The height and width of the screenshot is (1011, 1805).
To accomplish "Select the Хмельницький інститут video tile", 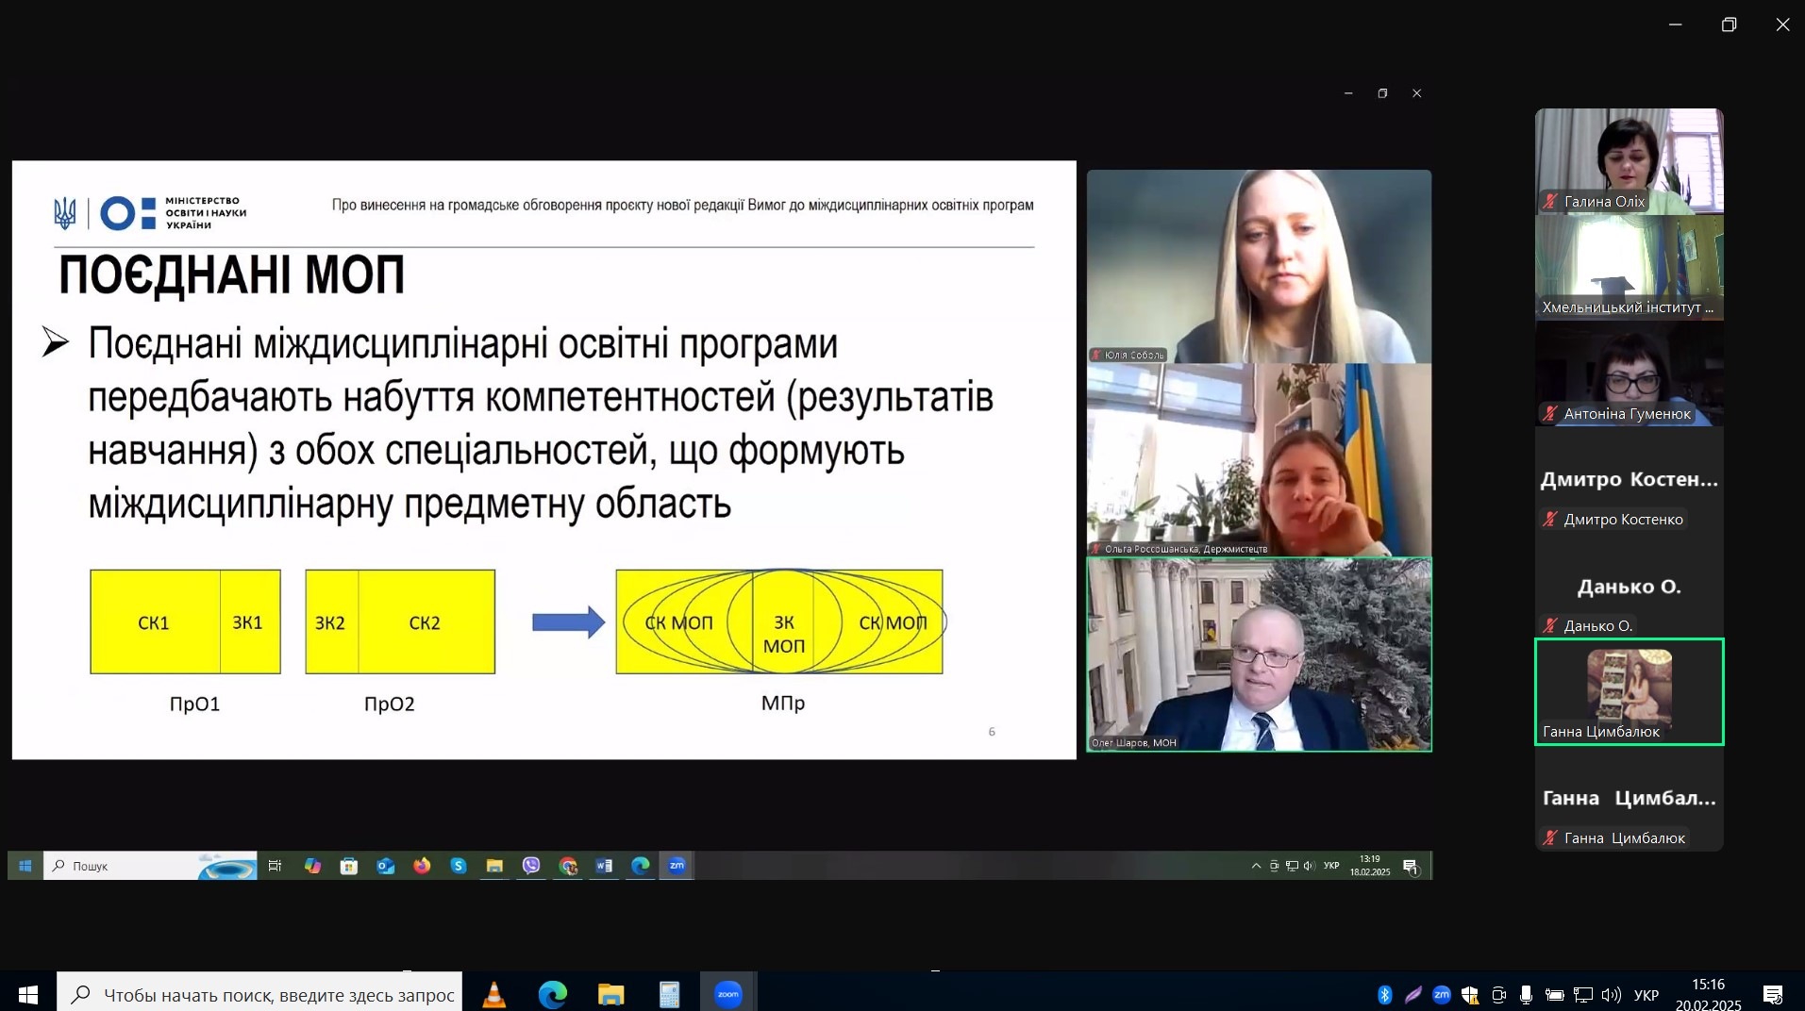I will 1629,267.
